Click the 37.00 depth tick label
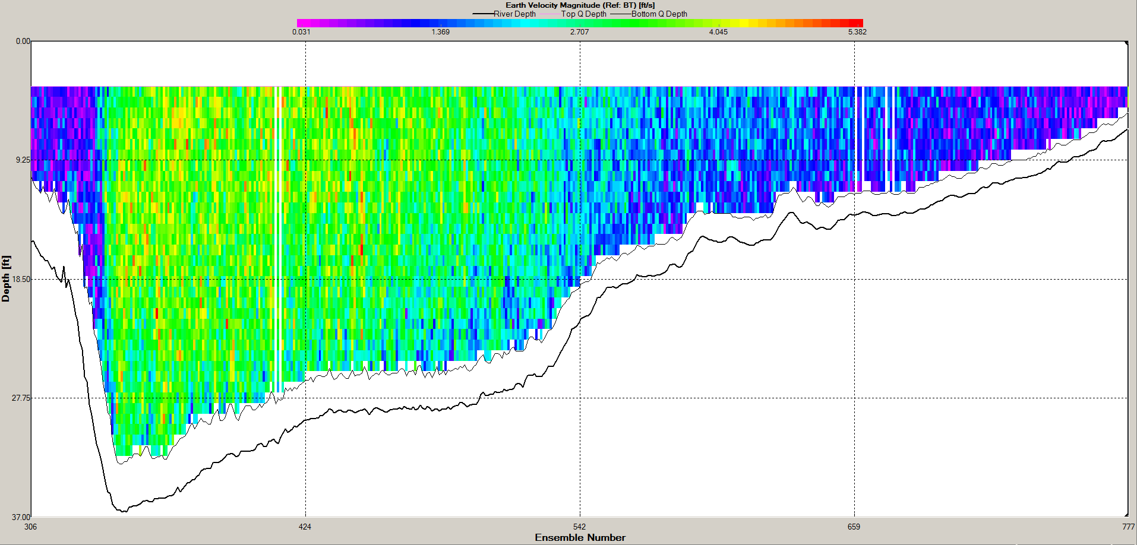The width and height of the screenshot is (1137, 545). 21,517
